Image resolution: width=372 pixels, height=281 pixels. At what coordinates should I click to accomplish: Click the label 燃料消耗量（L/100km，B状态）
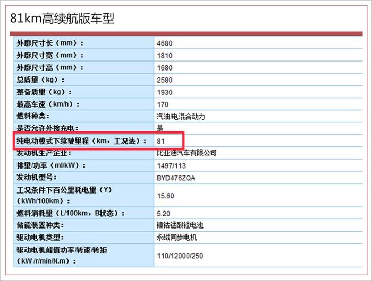pyautogui.click(x=71, y=213)
